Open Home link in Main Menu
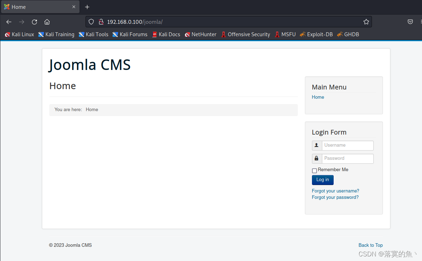 tap(318, 97)
